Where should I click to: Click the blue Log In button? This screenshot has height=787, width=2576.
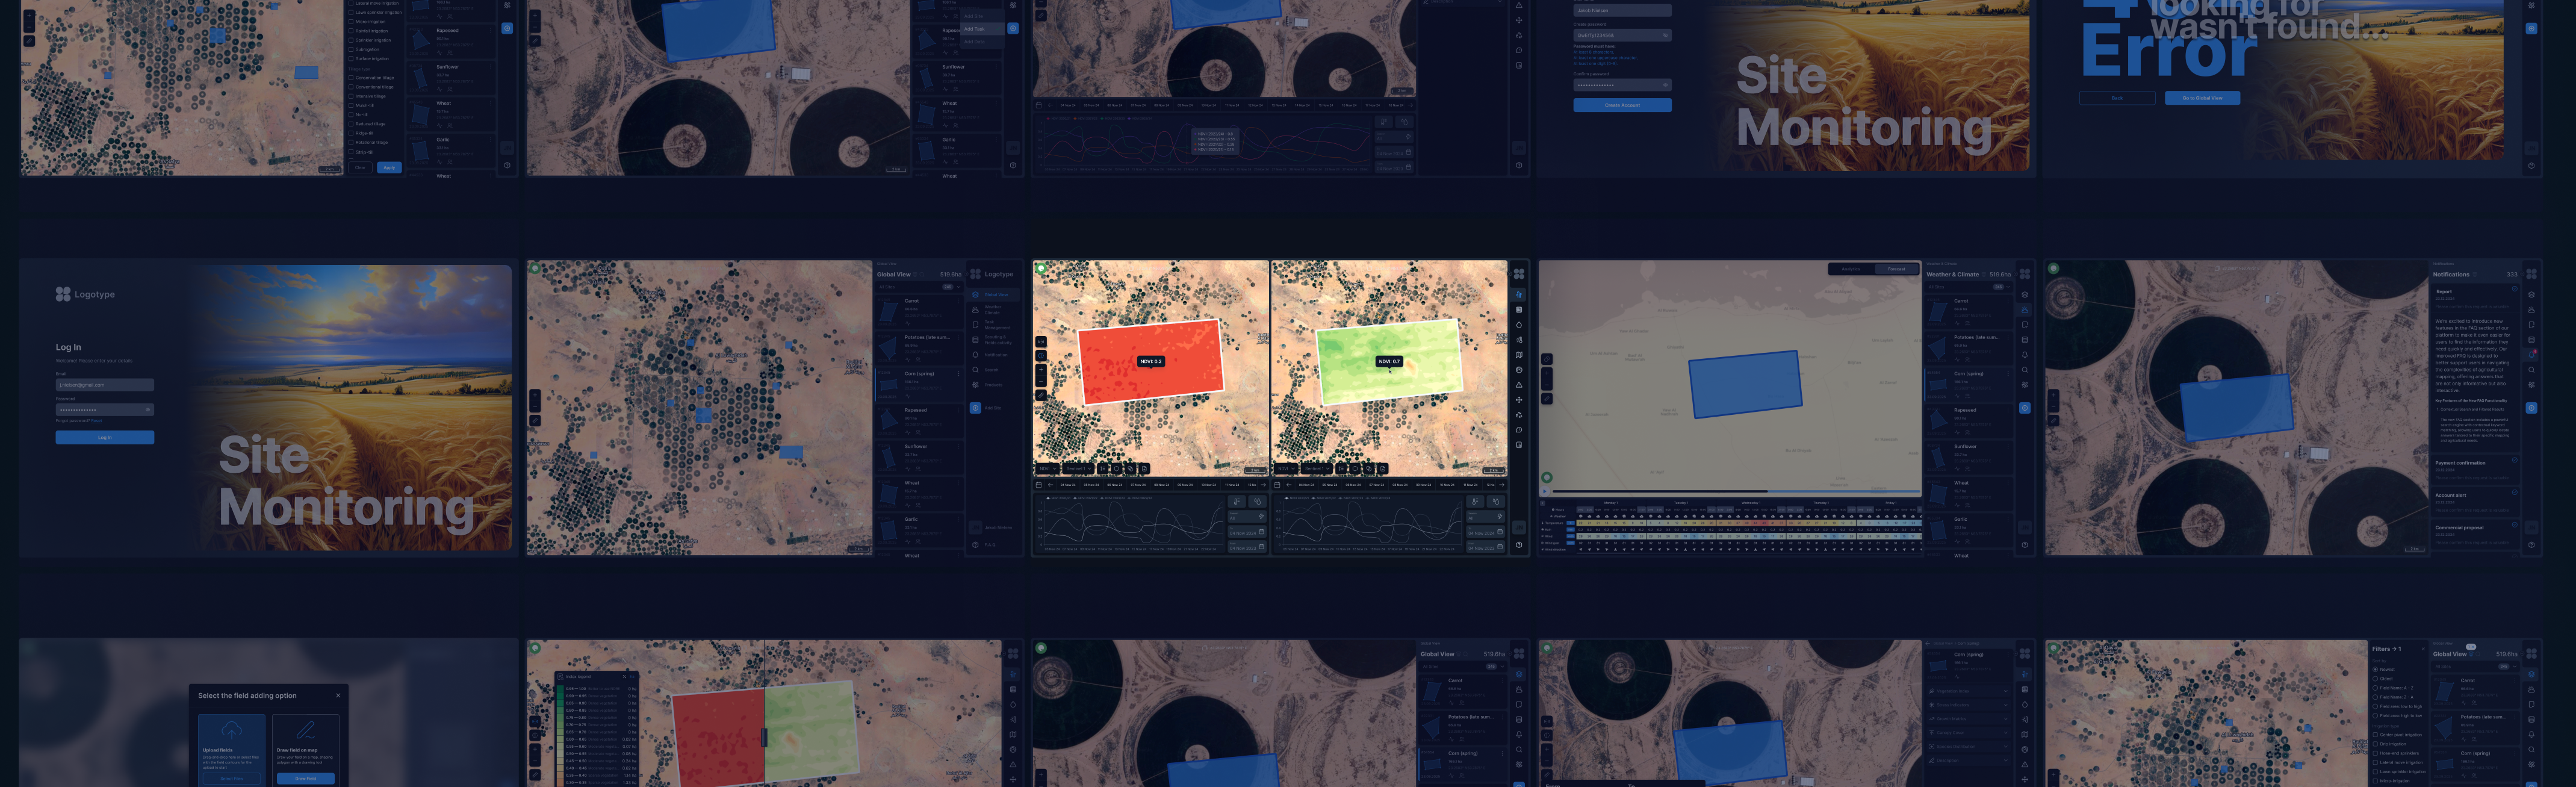click(x=104, y=437)
